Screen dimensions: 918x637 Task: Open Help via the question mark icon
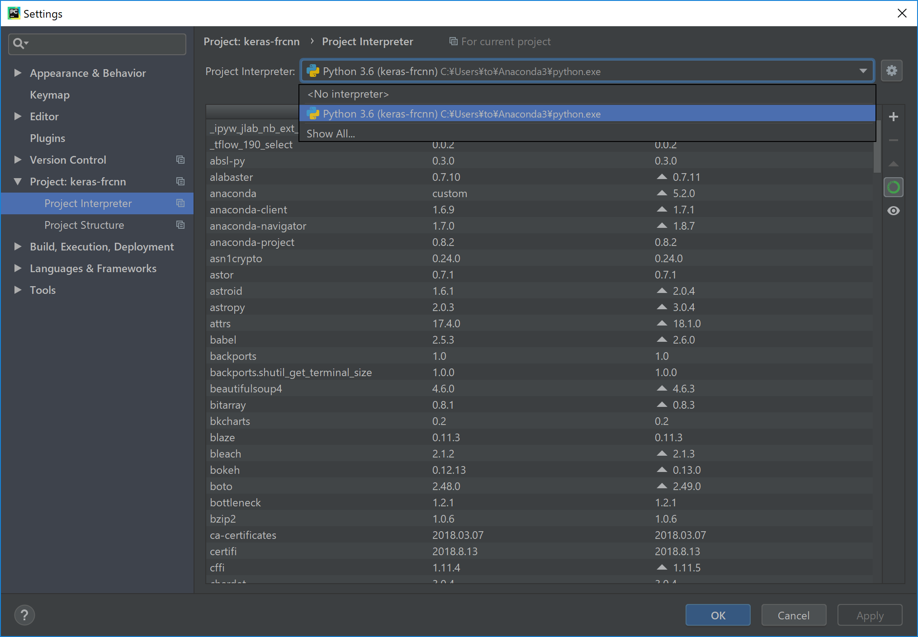click(24, 615)
